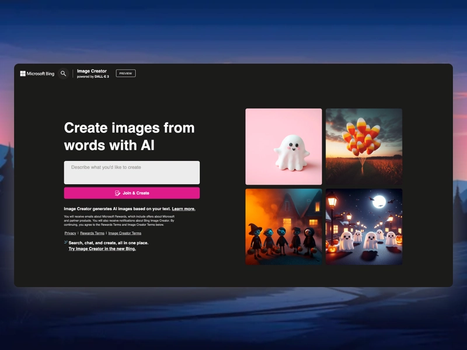Focus the describe what you'd like field
The image size is (467, 350).
pyautogui.click(x=132, y=173)
